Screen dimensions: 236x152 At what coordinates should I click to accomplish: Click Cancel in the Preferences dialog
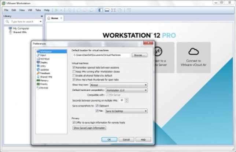(126, 140)
